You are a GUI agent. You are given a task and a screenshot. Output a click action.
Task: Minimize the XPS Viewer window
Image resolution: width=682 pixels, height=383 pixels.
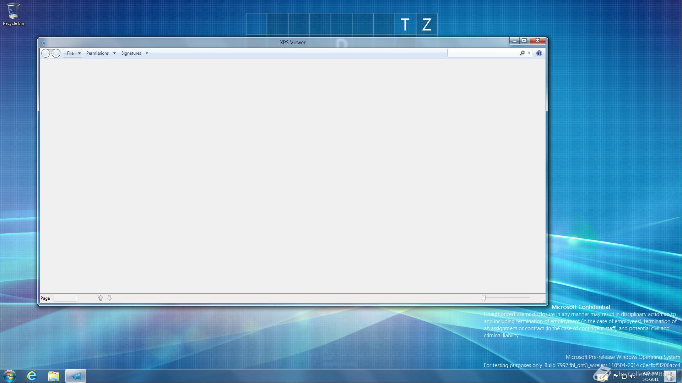[x=514, y=41]
